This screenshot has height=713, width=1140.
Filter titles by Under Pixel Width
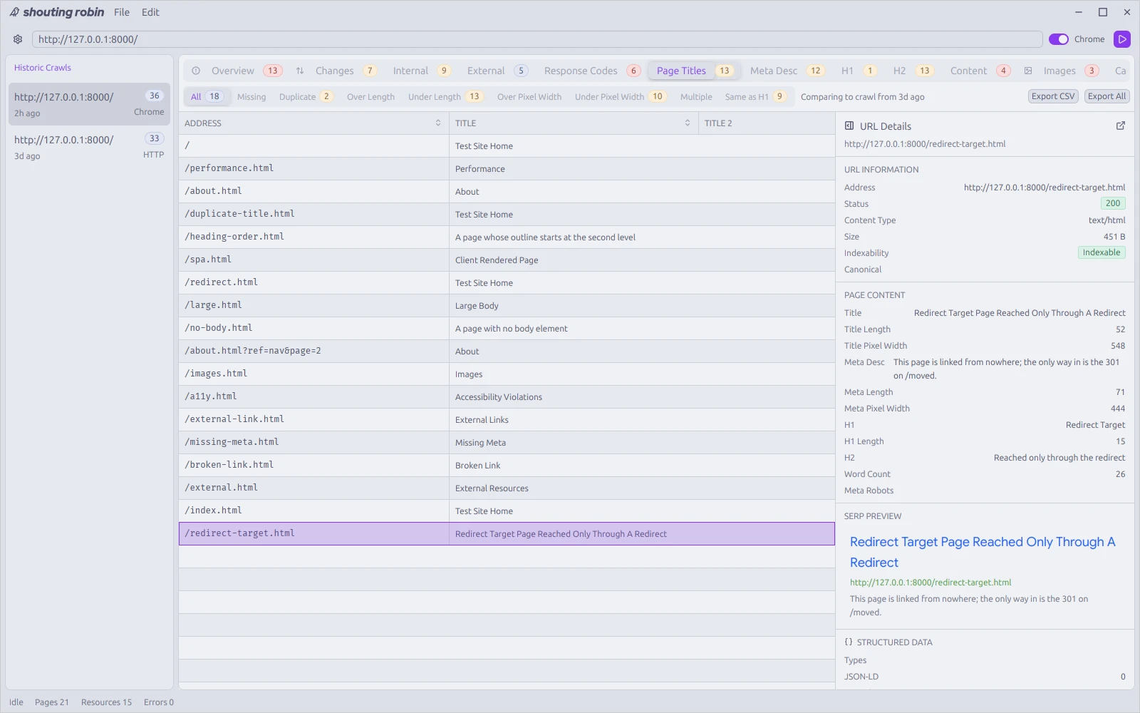coord(621,96)
